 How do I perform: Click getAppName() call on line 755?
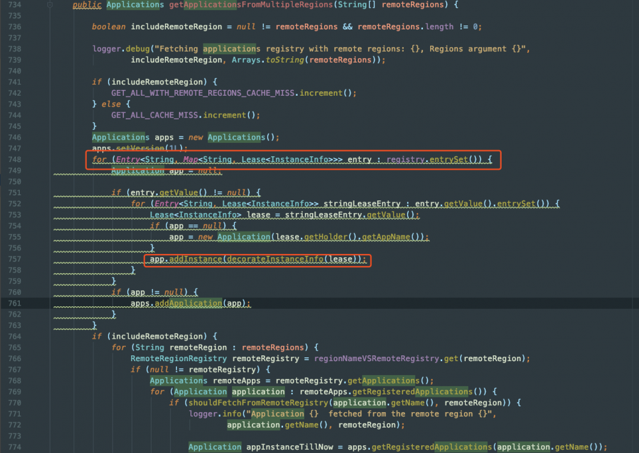point(390,237)
